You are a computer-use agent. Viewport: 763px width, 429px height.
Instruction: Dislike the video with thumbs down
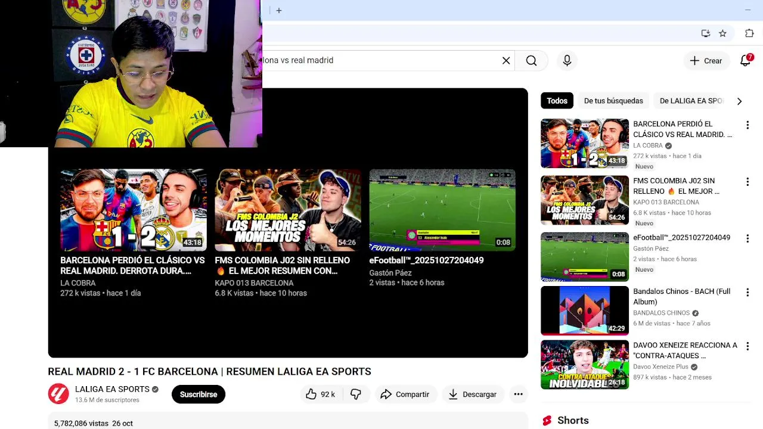(x=356, y=394)
